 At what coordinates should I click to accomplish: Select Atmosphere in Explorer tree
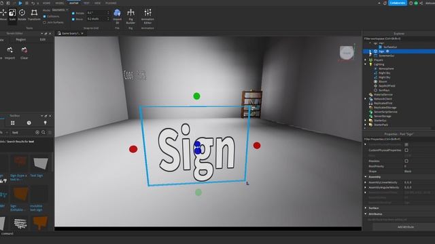386,68
